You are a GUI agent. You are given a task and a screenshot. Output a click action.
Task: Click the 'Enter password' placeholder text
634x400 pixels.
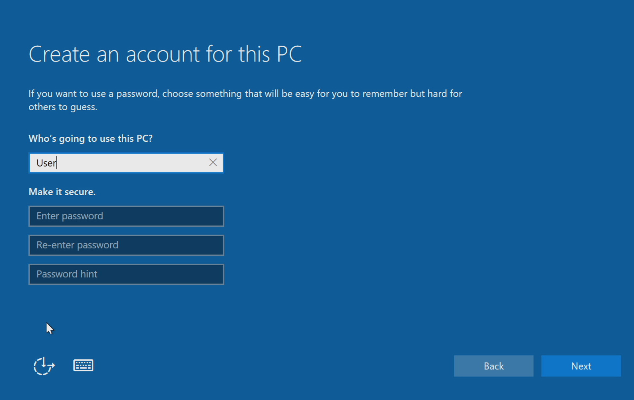pos(70,216)
